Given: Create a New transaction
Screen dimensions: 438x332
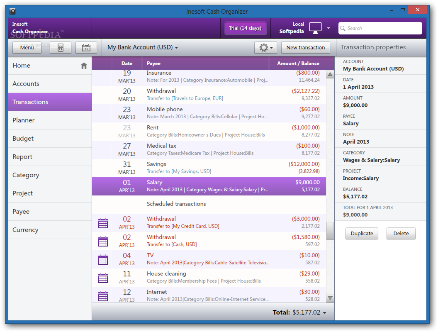Looking at the screenshot, I should (306, 47).
